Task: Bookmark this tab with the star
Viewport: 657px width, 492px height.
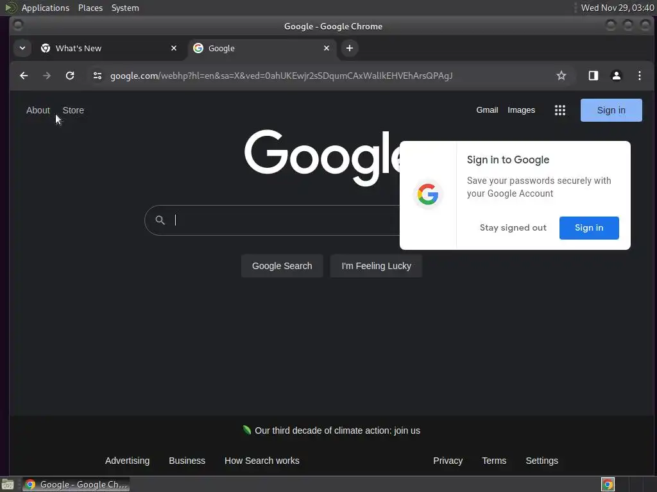Action: tap(561, 76)
